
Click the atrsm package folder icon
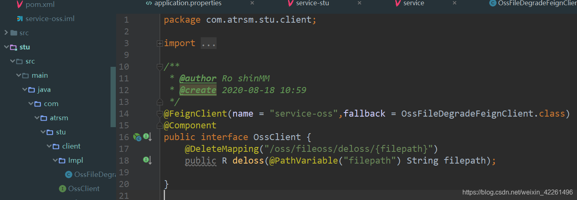tap(44, 118)
